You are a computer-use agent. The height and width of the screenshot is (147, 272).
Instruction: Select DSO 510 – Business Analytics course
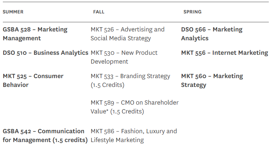(45, 53)
